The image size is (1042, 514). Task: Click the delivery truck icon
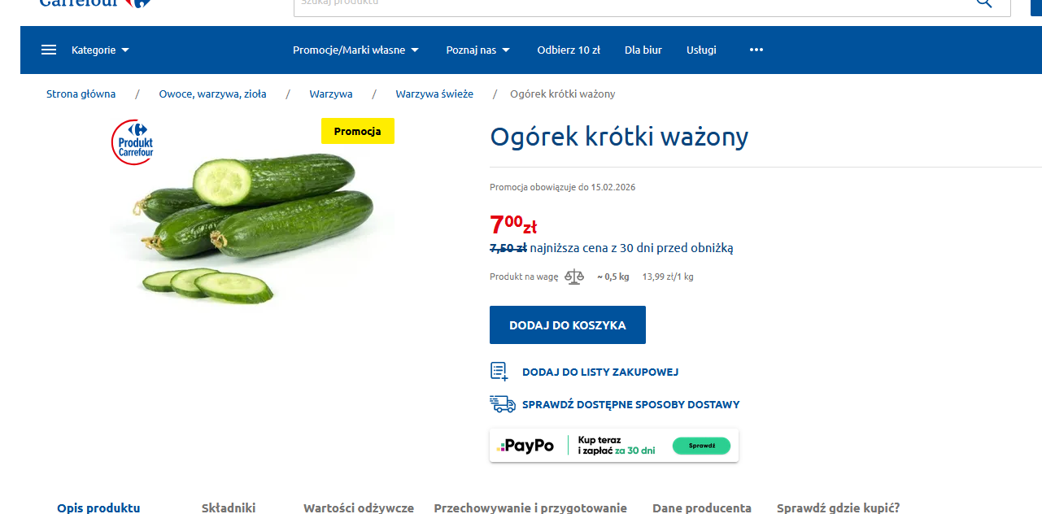503,404
